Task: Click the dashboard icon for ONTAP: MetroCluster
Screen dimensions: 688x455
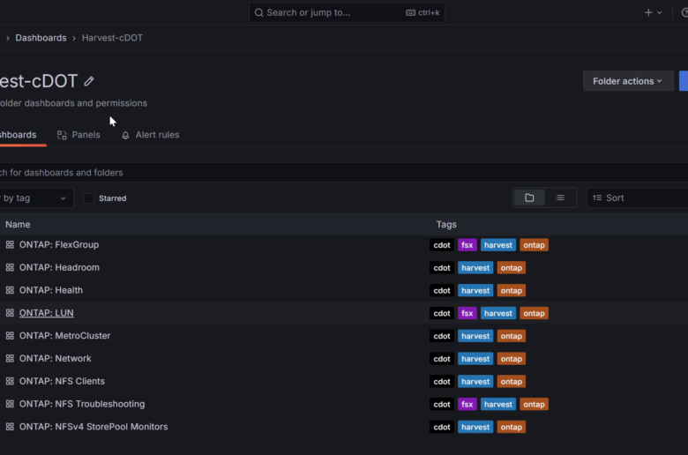Action: click(10, 336)
